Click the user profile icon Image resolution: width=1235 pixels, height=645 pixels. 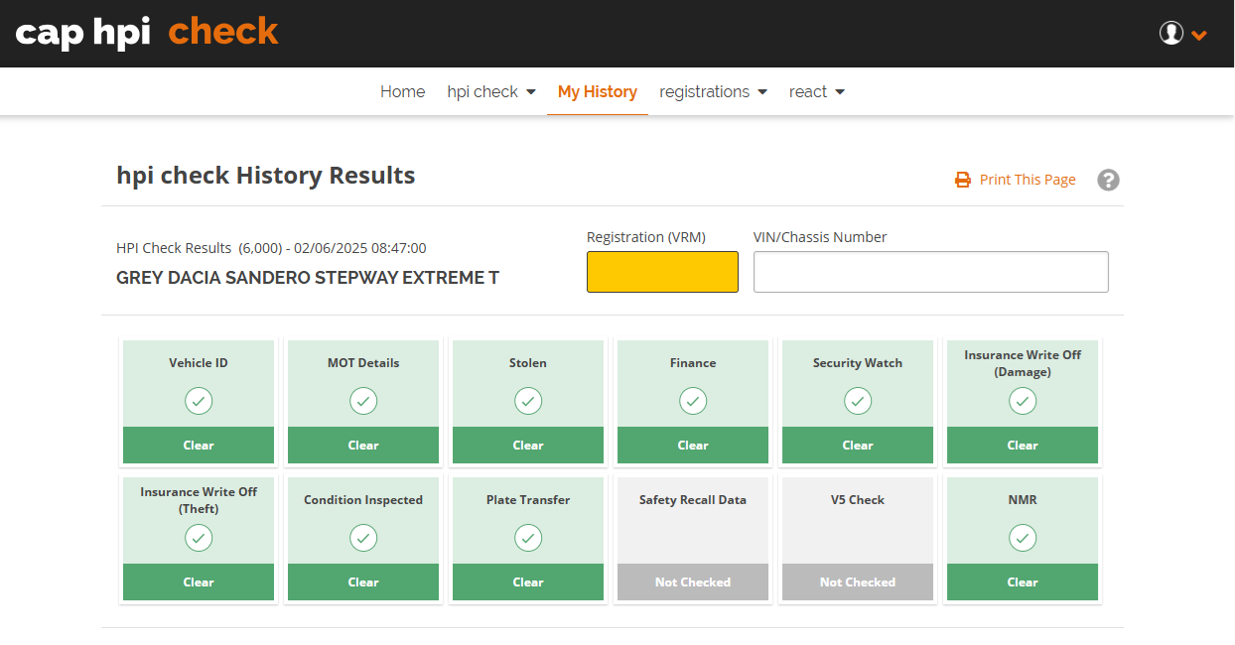(1172, 32)
